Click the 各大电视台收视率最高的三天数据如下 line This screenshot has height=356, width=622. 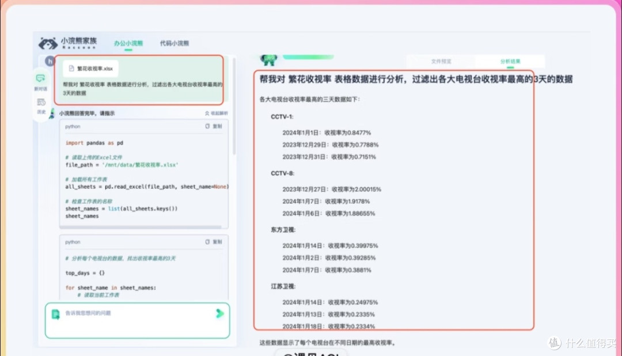coord(310,99)
